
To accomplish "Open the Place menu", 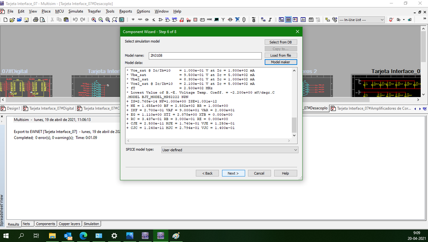I will 46,11.
